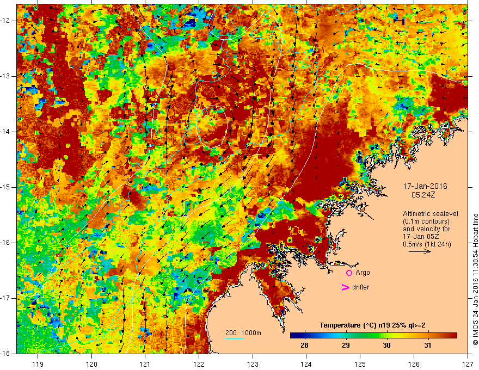Click the longitude axis label '126'
Screen dimensions: 479x370
coord(414,364)
